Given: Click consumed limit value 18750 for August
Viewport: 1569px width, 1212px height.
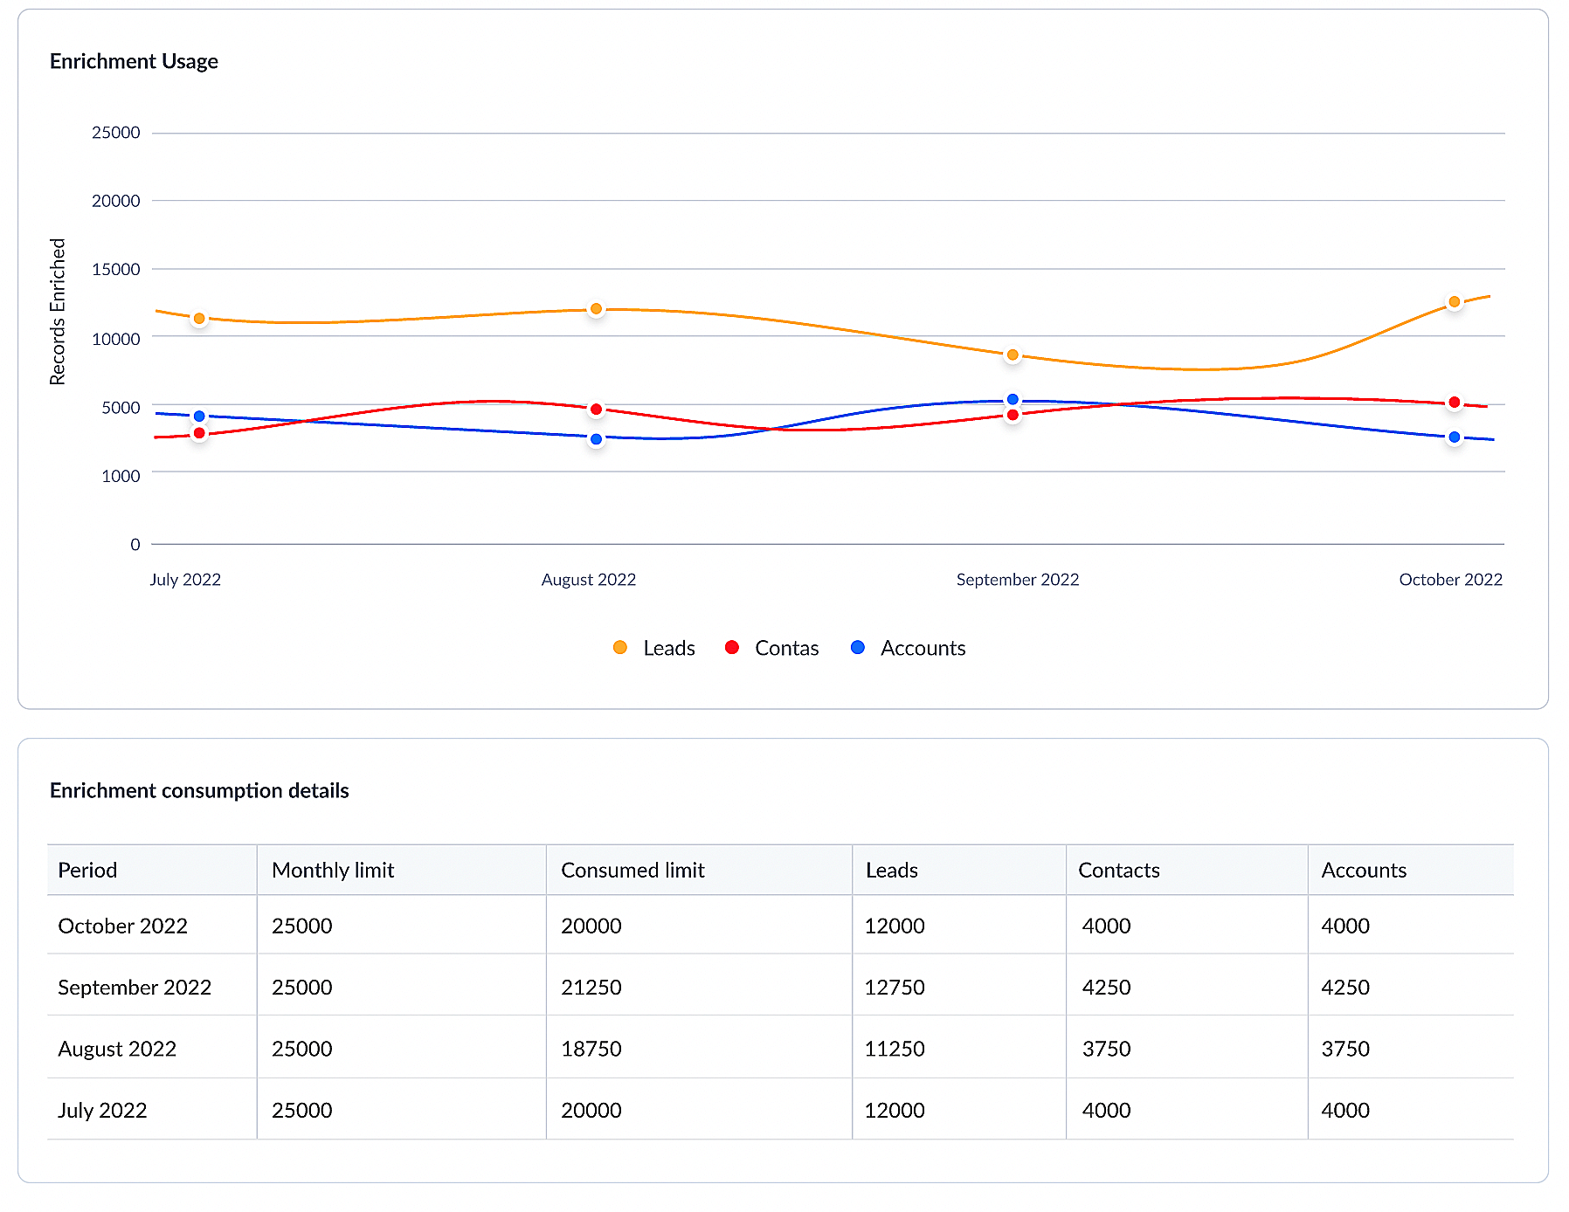Looking at the screenshot, I should (591, 1049).
